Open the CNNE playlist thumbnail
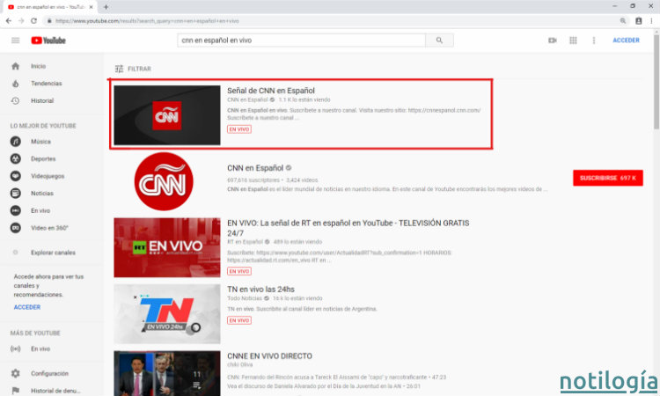The width and height of the screenshot is (660, 396). pos(167,373)
